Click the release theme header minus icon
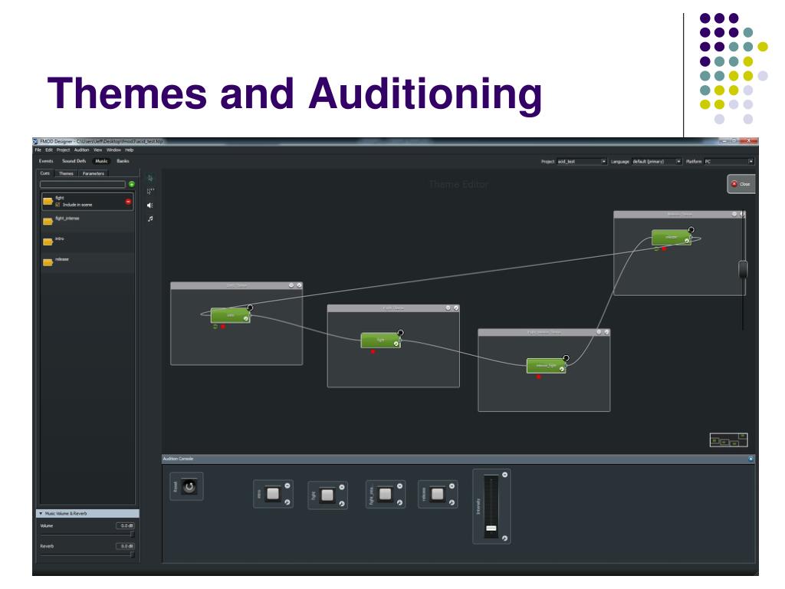Image resolution: width=785 pixels, height=589 pixels. (734, 215)
